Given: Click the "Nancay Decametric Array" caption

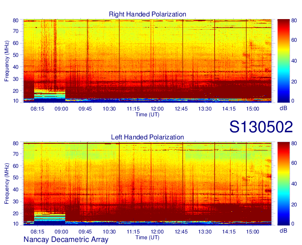Looking at the screenshot, I should tap(66, 240).
